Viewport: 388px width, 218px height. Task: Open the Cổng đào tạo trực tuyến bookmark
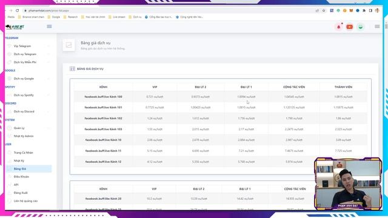158,17
